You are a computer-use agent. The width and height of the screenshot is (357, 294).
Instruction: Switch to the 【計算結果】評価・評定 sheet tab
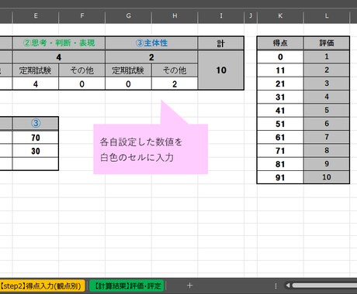coord(127,285)
